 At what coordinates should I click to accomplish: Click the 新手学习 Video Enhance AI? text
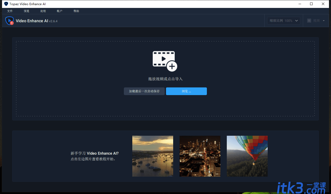(94, 153)
